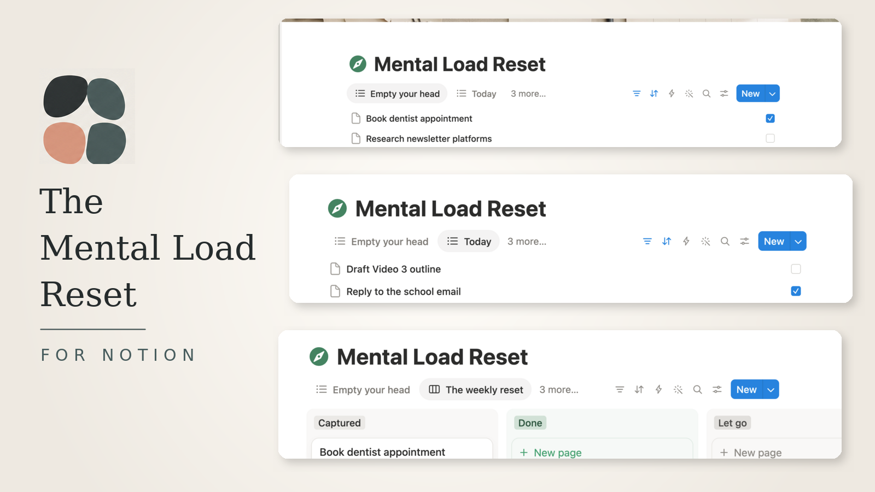875x492 pixels.
Task: Click the AI sparkle icon in middle panel
Action: click(705, 241)
